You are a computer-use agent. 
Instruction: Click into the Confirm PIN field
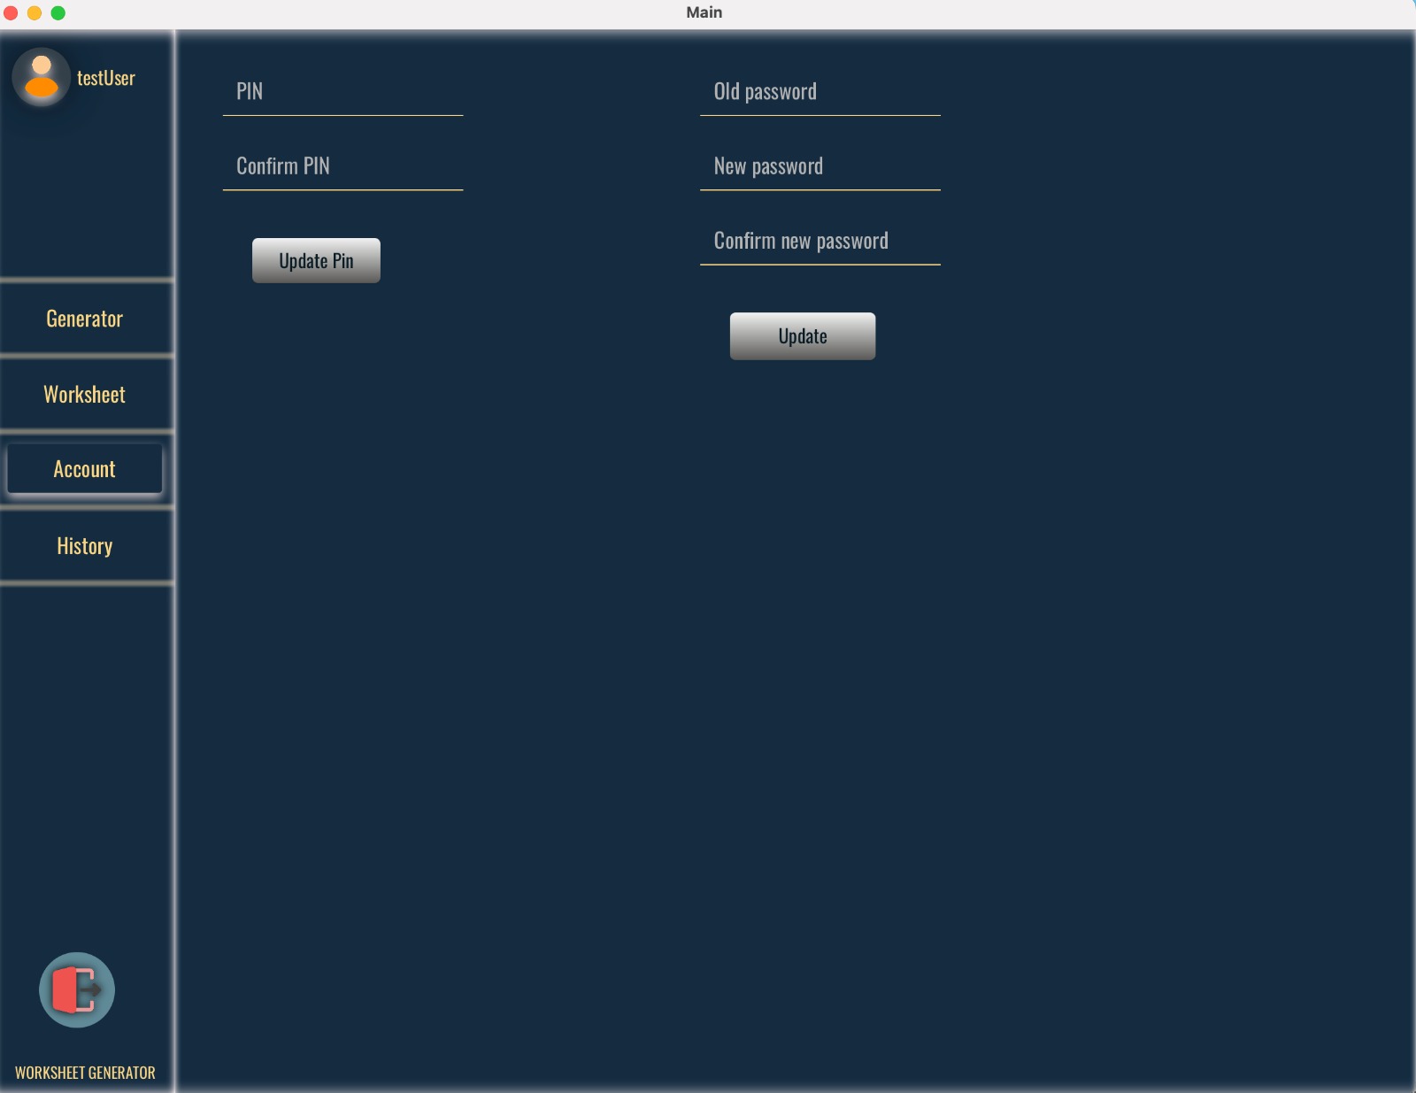(x=342, y=166)
